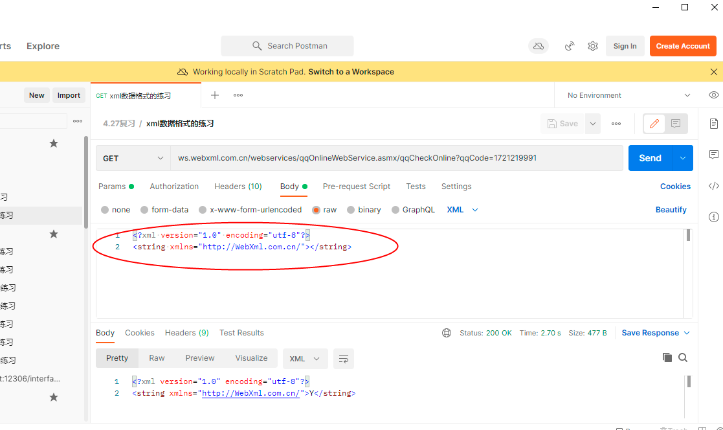The image size is (723, 430).
Task: Click the Beautify link
Action: 671,210
